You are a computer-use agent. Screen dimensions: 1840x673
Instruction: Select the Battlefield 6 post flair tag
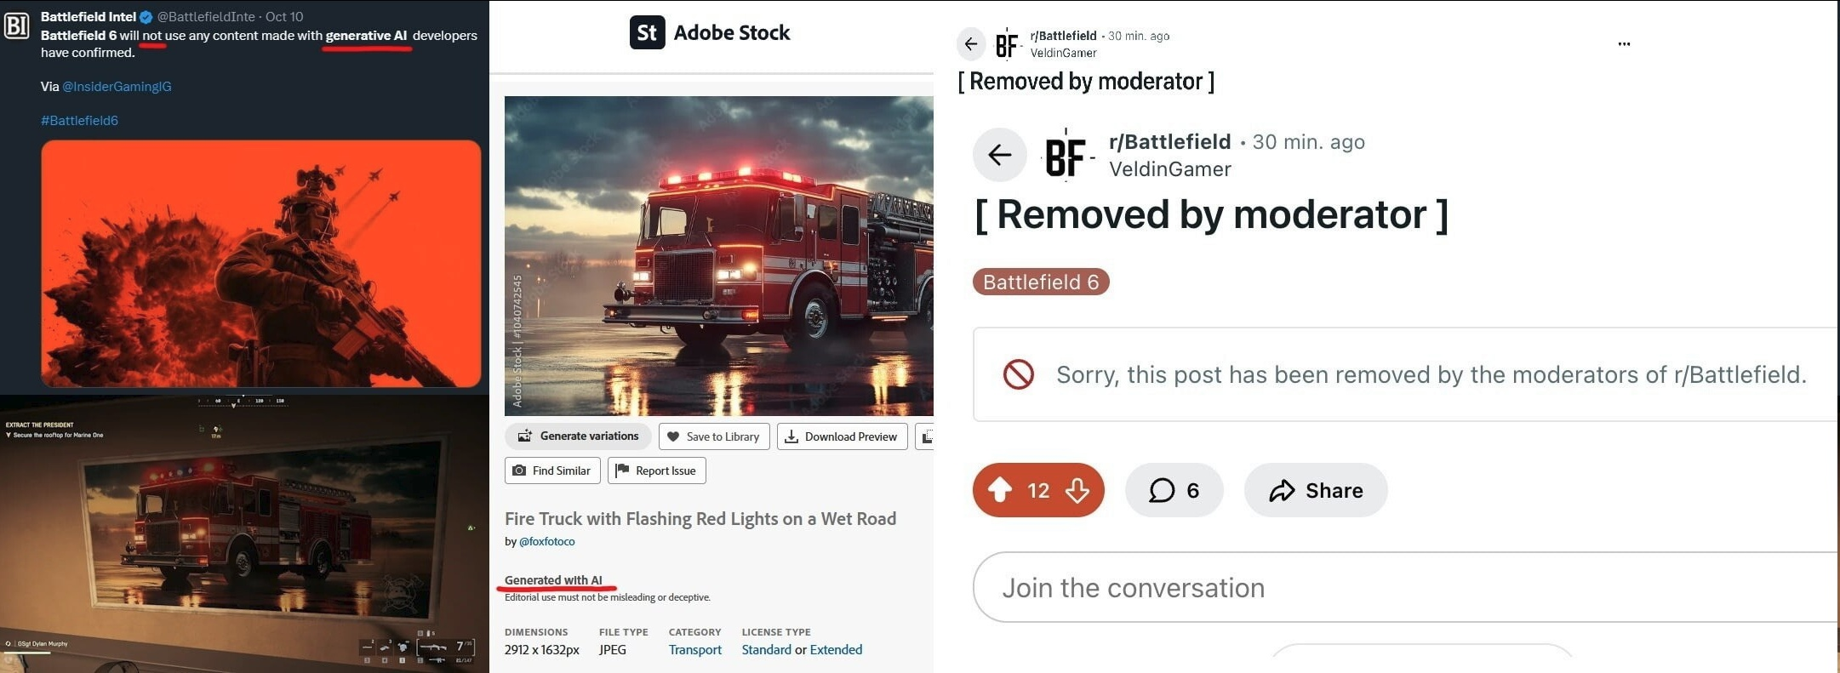(x=1041, y=282)
